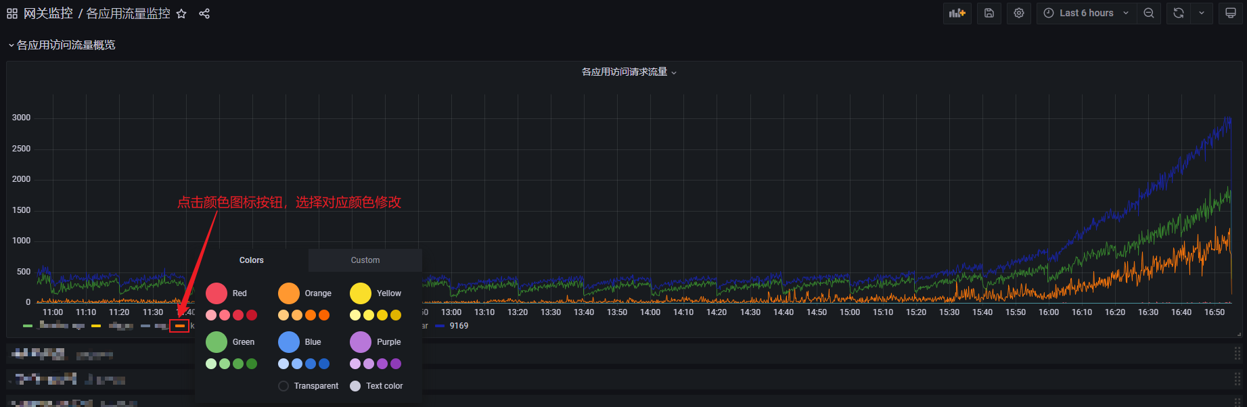
Task: Choose the lightest blue shade
Action: pyautogui.click(x=284, y=364)
